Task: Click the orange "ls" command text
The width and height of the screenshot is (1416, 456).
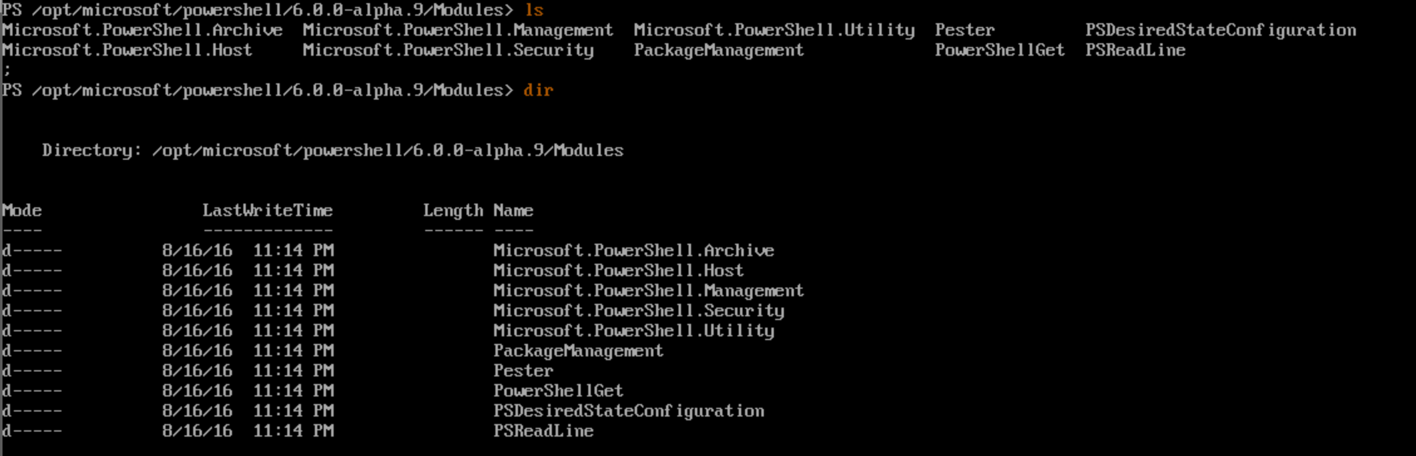Action: 534,10
